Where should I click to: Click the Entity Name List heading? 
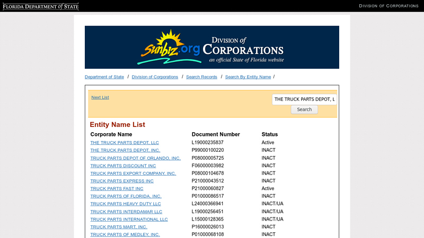pyautogui.click(x=117, y=125)
